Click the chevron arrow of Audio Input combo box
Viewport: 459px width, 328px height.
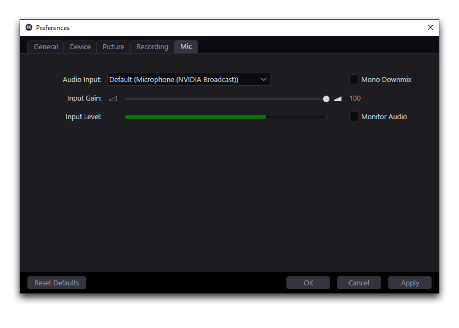(x=263, y=80)
